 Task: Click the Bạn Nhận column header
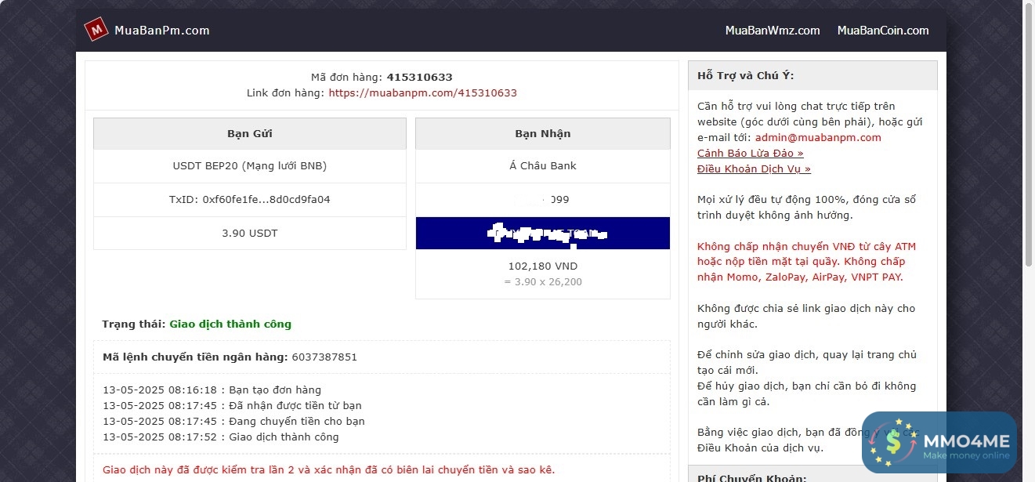[543, 133]
